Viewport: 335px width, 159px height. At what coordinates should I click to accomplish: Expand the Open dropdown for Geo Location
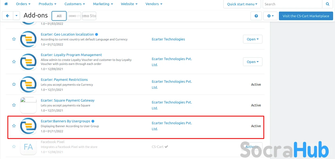pyautogui.click(x=252, y=39)
